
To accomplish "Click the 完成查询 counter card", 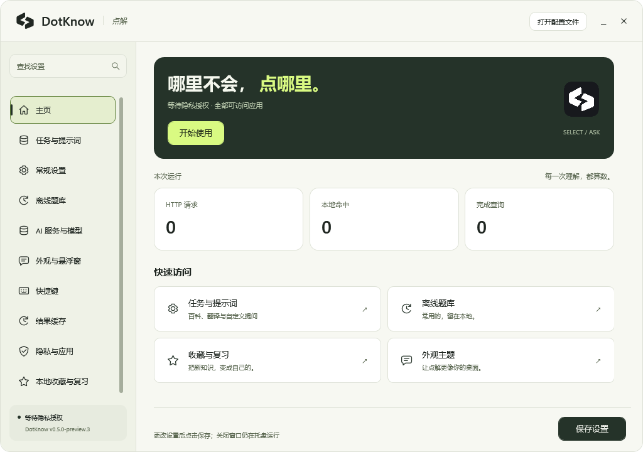I will click(539, 219).
